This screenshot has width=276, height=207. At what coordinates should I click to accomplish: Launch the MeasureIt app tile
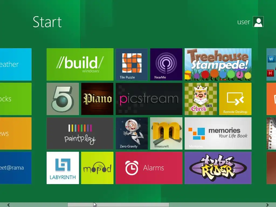pyautogui.click(x=166, y=133)
